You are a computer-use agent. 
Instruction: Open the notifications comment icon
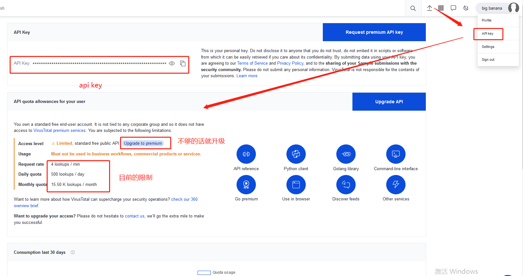tap(453, 8)
